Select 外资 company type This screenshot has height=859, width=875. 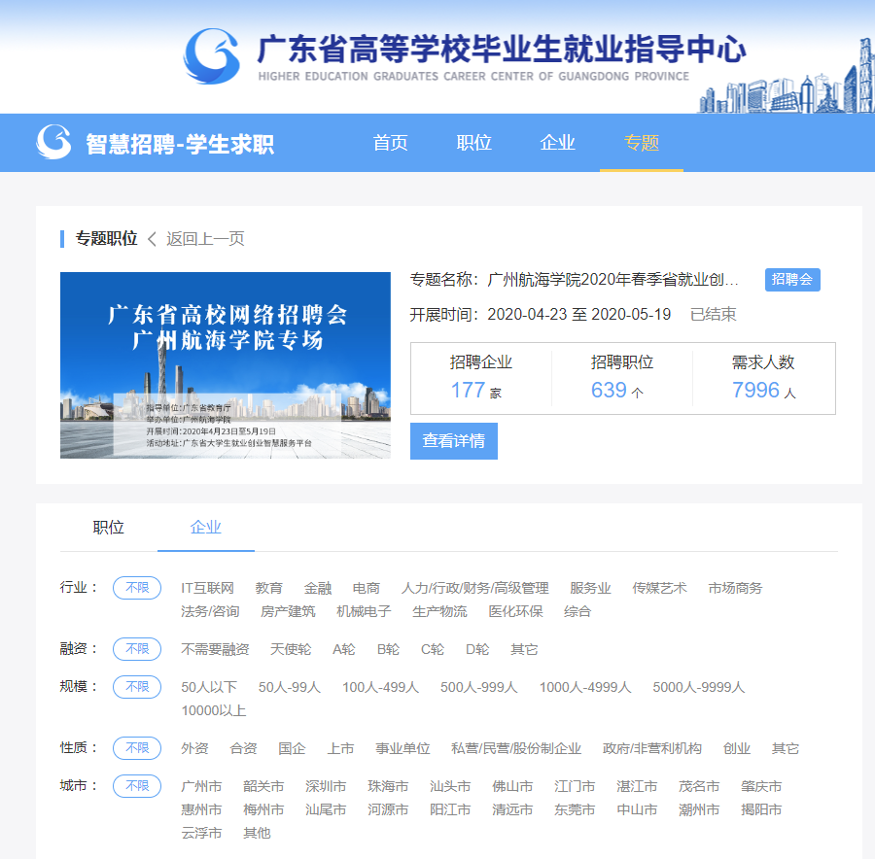click(194, 748)
